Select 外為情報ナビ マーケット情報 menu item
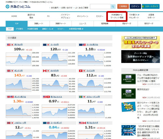The height and width of the screenshot is (139, 163). coord(117,16)
